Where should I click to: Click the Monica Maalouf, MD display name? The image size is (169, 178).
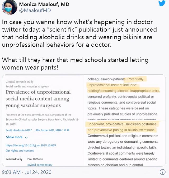(x=44, y=4)
